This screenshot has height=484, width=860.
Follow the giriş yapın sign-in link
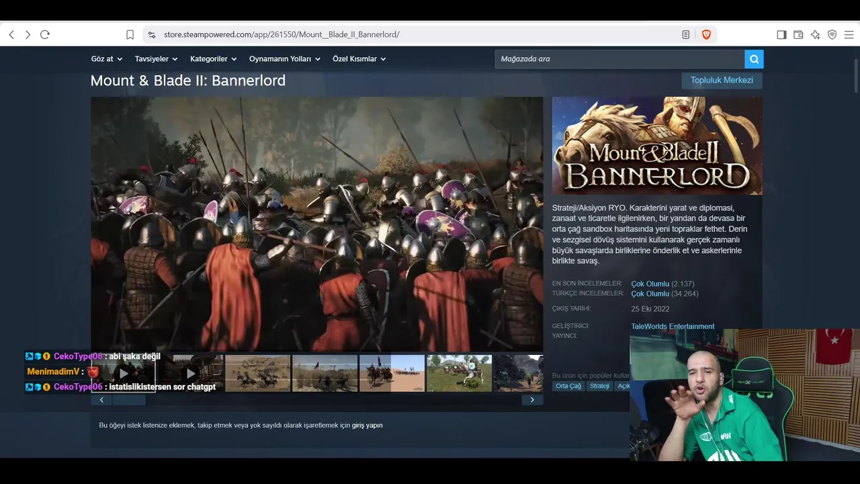pos(367,426)
